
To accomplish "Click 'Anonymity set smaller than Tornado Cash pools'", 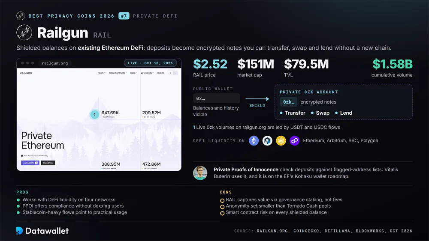I will click(278, 206).
